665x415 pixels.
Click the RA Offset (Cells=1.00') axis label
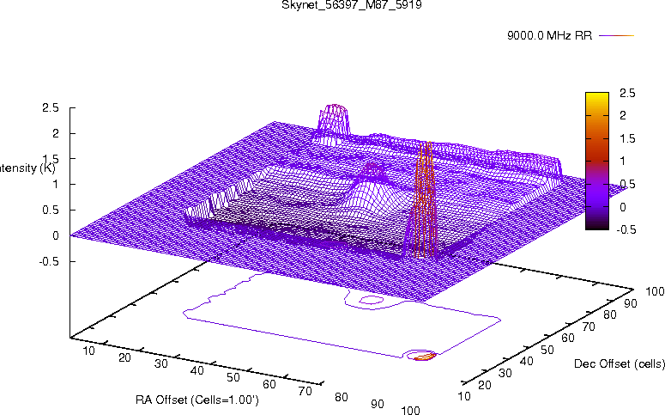197,400
